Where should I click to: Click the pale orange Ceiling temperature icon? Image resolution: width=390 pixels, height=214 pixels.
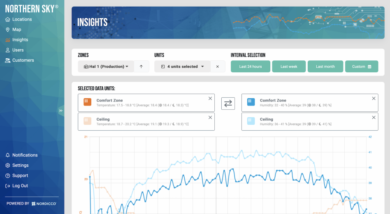click(x=87, y=122)
